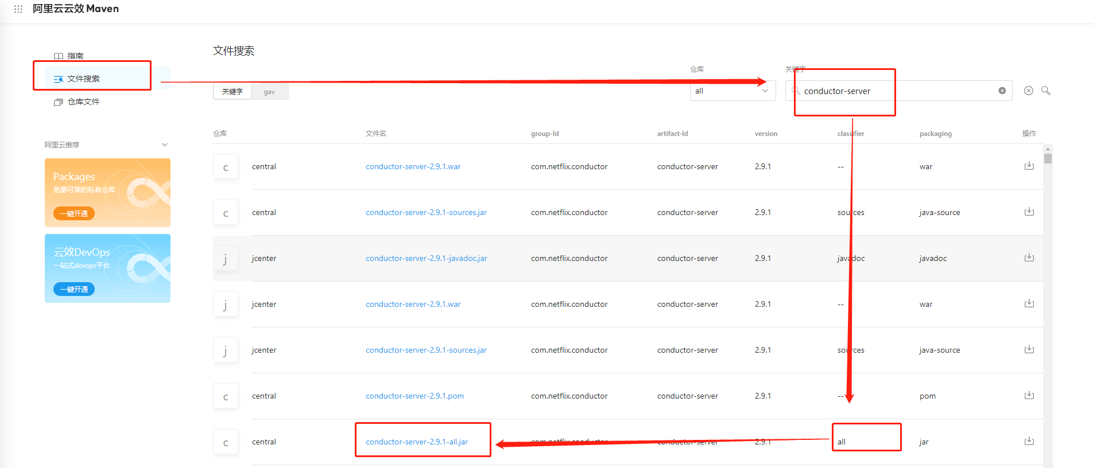Click the scrollbar up arrow of results
The image size is (1093, 468).
point(1048,149)
